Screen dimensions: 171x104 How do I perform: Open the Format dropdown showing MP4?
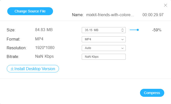(x=103, y=39)
